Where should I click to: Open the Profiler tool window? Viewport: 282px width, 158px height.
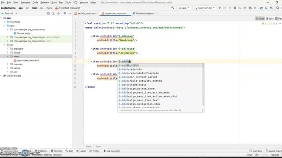(x=94, y=151)
